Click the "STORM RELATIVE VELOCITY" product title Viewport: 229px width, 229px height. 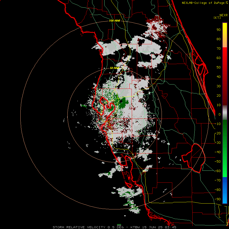79,227
